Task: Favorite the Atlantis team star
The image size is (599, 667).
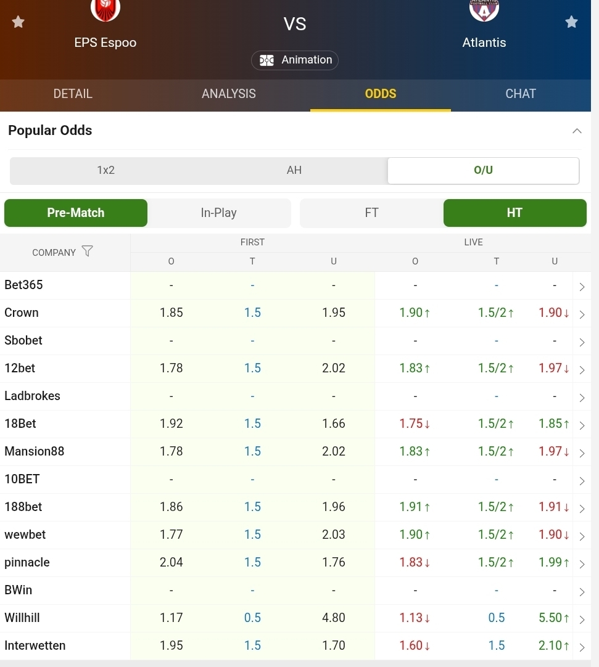Action: (x=572, y=22)
